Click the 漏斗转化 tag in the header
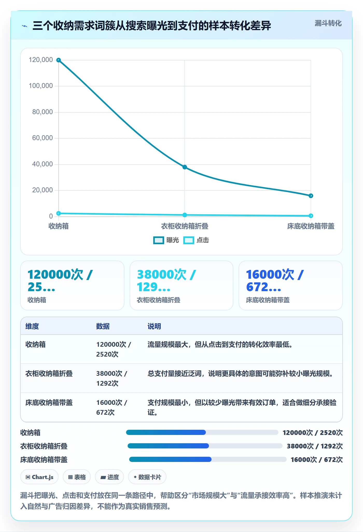Image resolution: width=363 pixels, height=532 pixels. pos(328,23)
